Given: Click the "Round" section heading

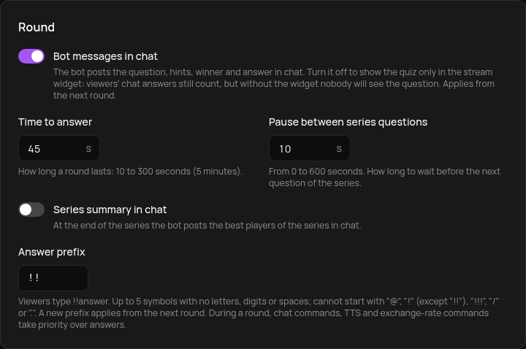Looking at the screenshot, I should pos(37,27).
